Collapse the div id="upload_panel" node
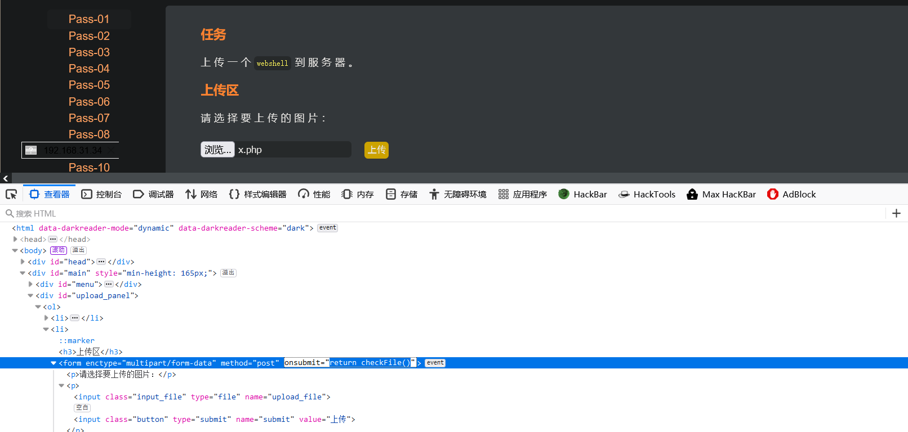Viewport: 908px width, 432px height. [x=31, y=295]
